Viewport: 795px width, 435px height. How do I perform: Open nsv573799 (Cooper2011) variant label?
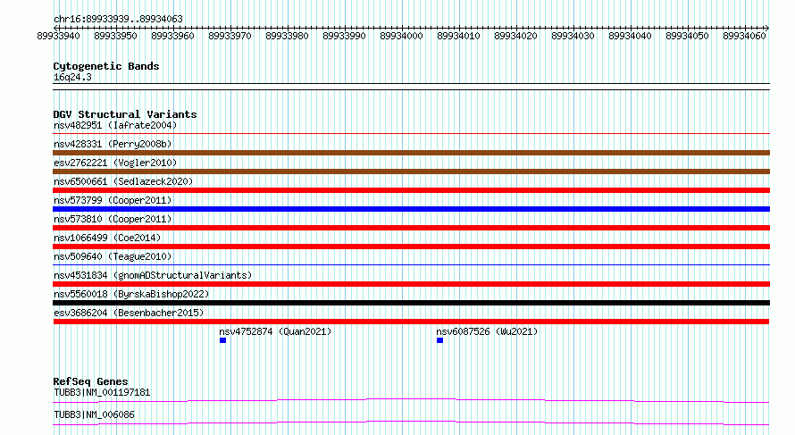point(113,200)
